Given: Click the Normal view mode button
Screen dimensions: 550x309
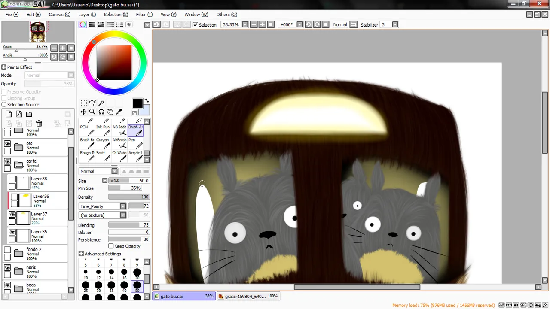Looking at the screenshot, I should click(340, 25).
